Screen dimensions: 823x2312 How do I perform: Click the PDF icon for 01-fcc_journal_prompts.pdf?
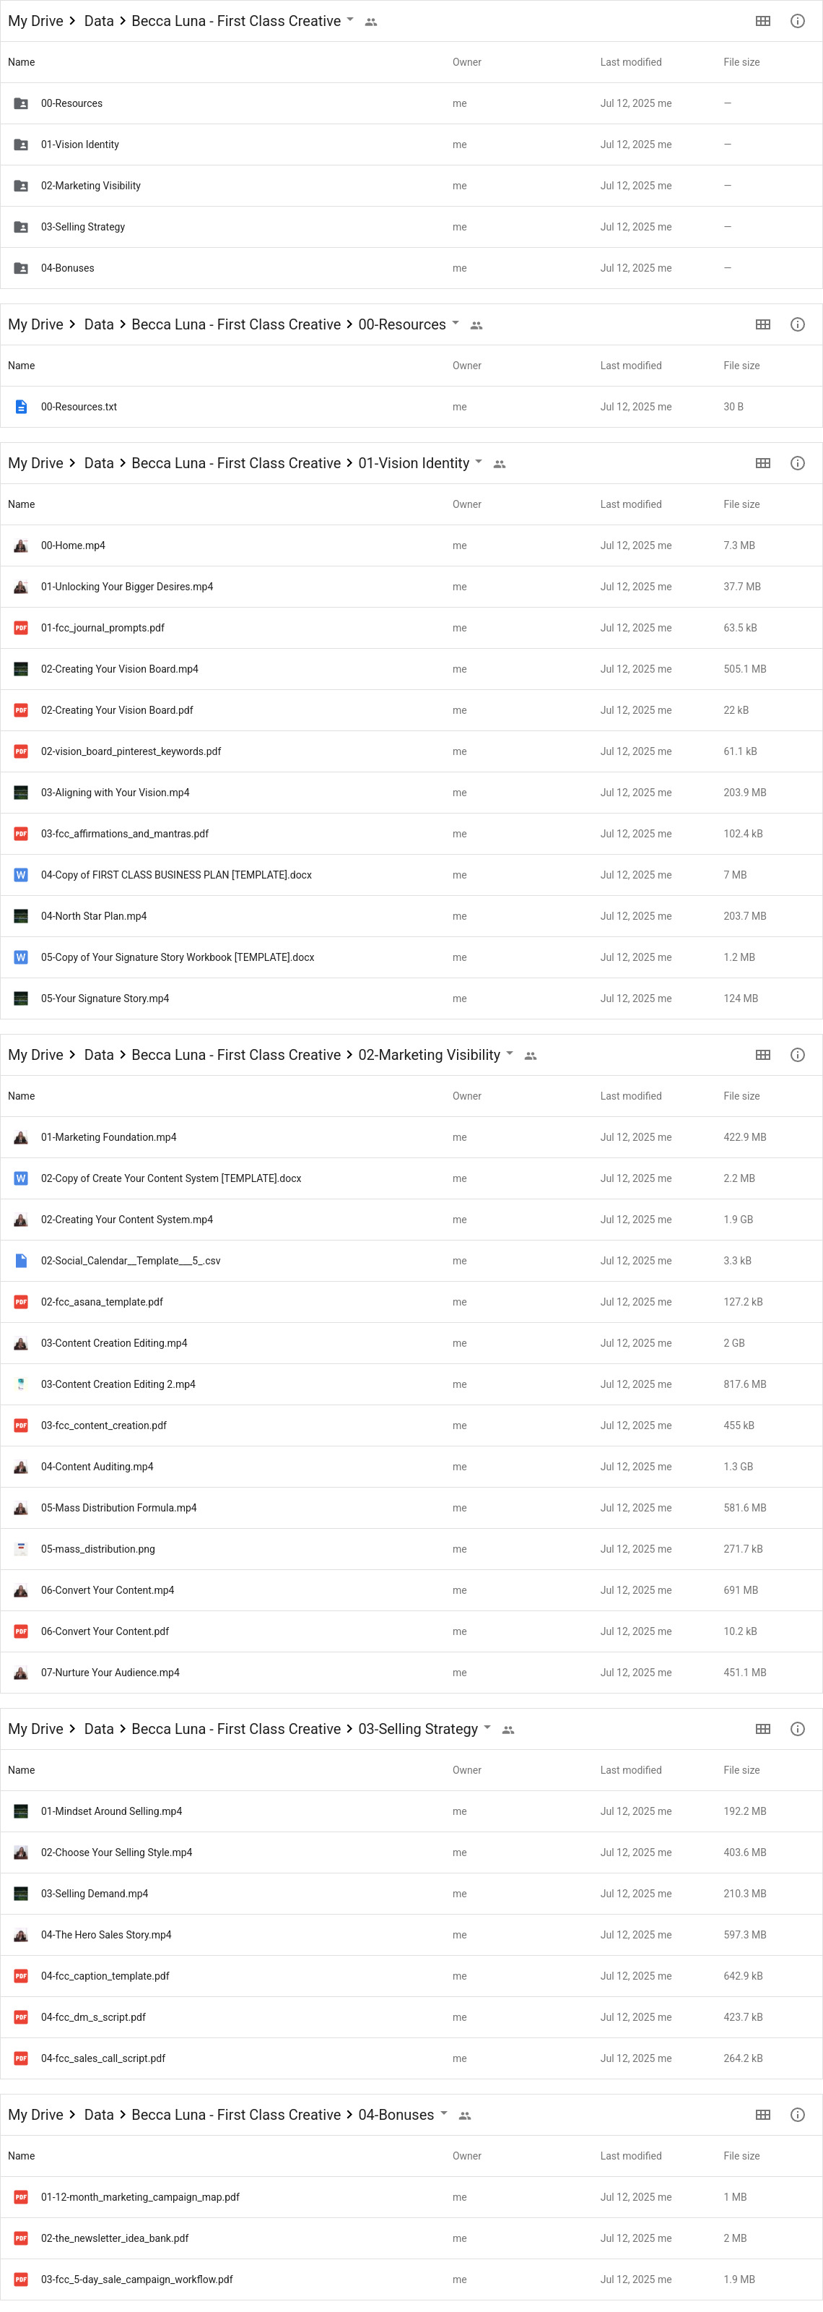21,627
